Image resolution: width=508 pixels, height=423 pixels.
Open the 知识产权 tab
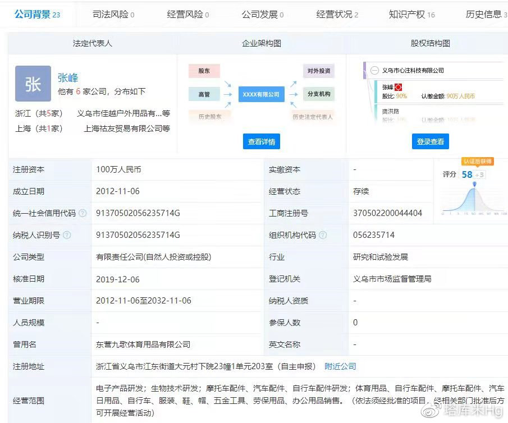[x=411, y=15]
